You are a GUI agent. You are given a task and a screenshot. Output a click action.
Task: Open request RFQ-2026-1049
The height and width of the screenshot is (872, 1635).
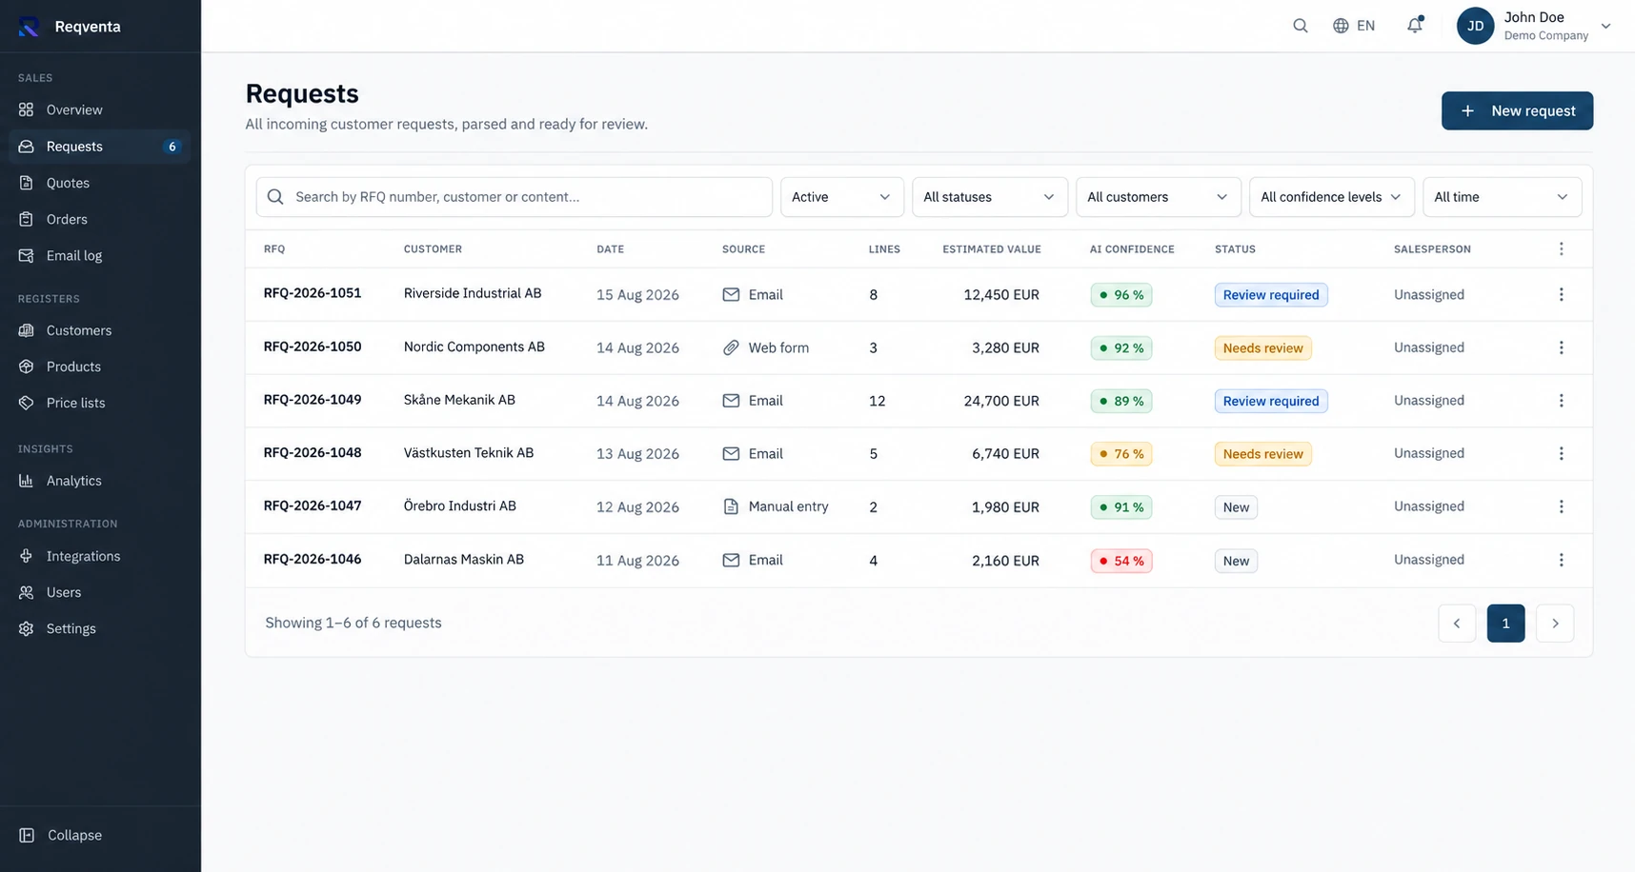pyautogui.click(x=313, y=400)
